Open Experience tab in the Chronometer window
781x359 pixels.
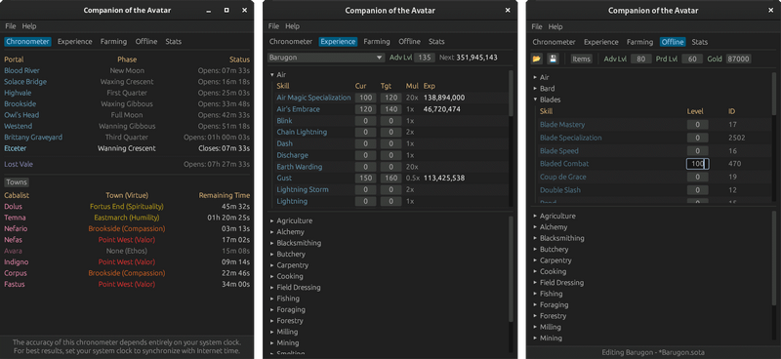pos(75,41)
